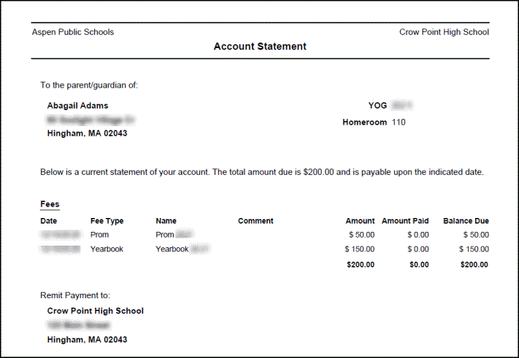The image size is (519, 358).
Task: Click the Prom entry under Fee Type
Action: 99,235
